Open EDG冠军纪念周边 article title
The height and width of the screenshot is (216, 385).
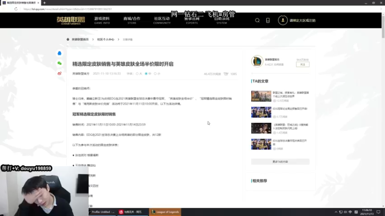290,109
